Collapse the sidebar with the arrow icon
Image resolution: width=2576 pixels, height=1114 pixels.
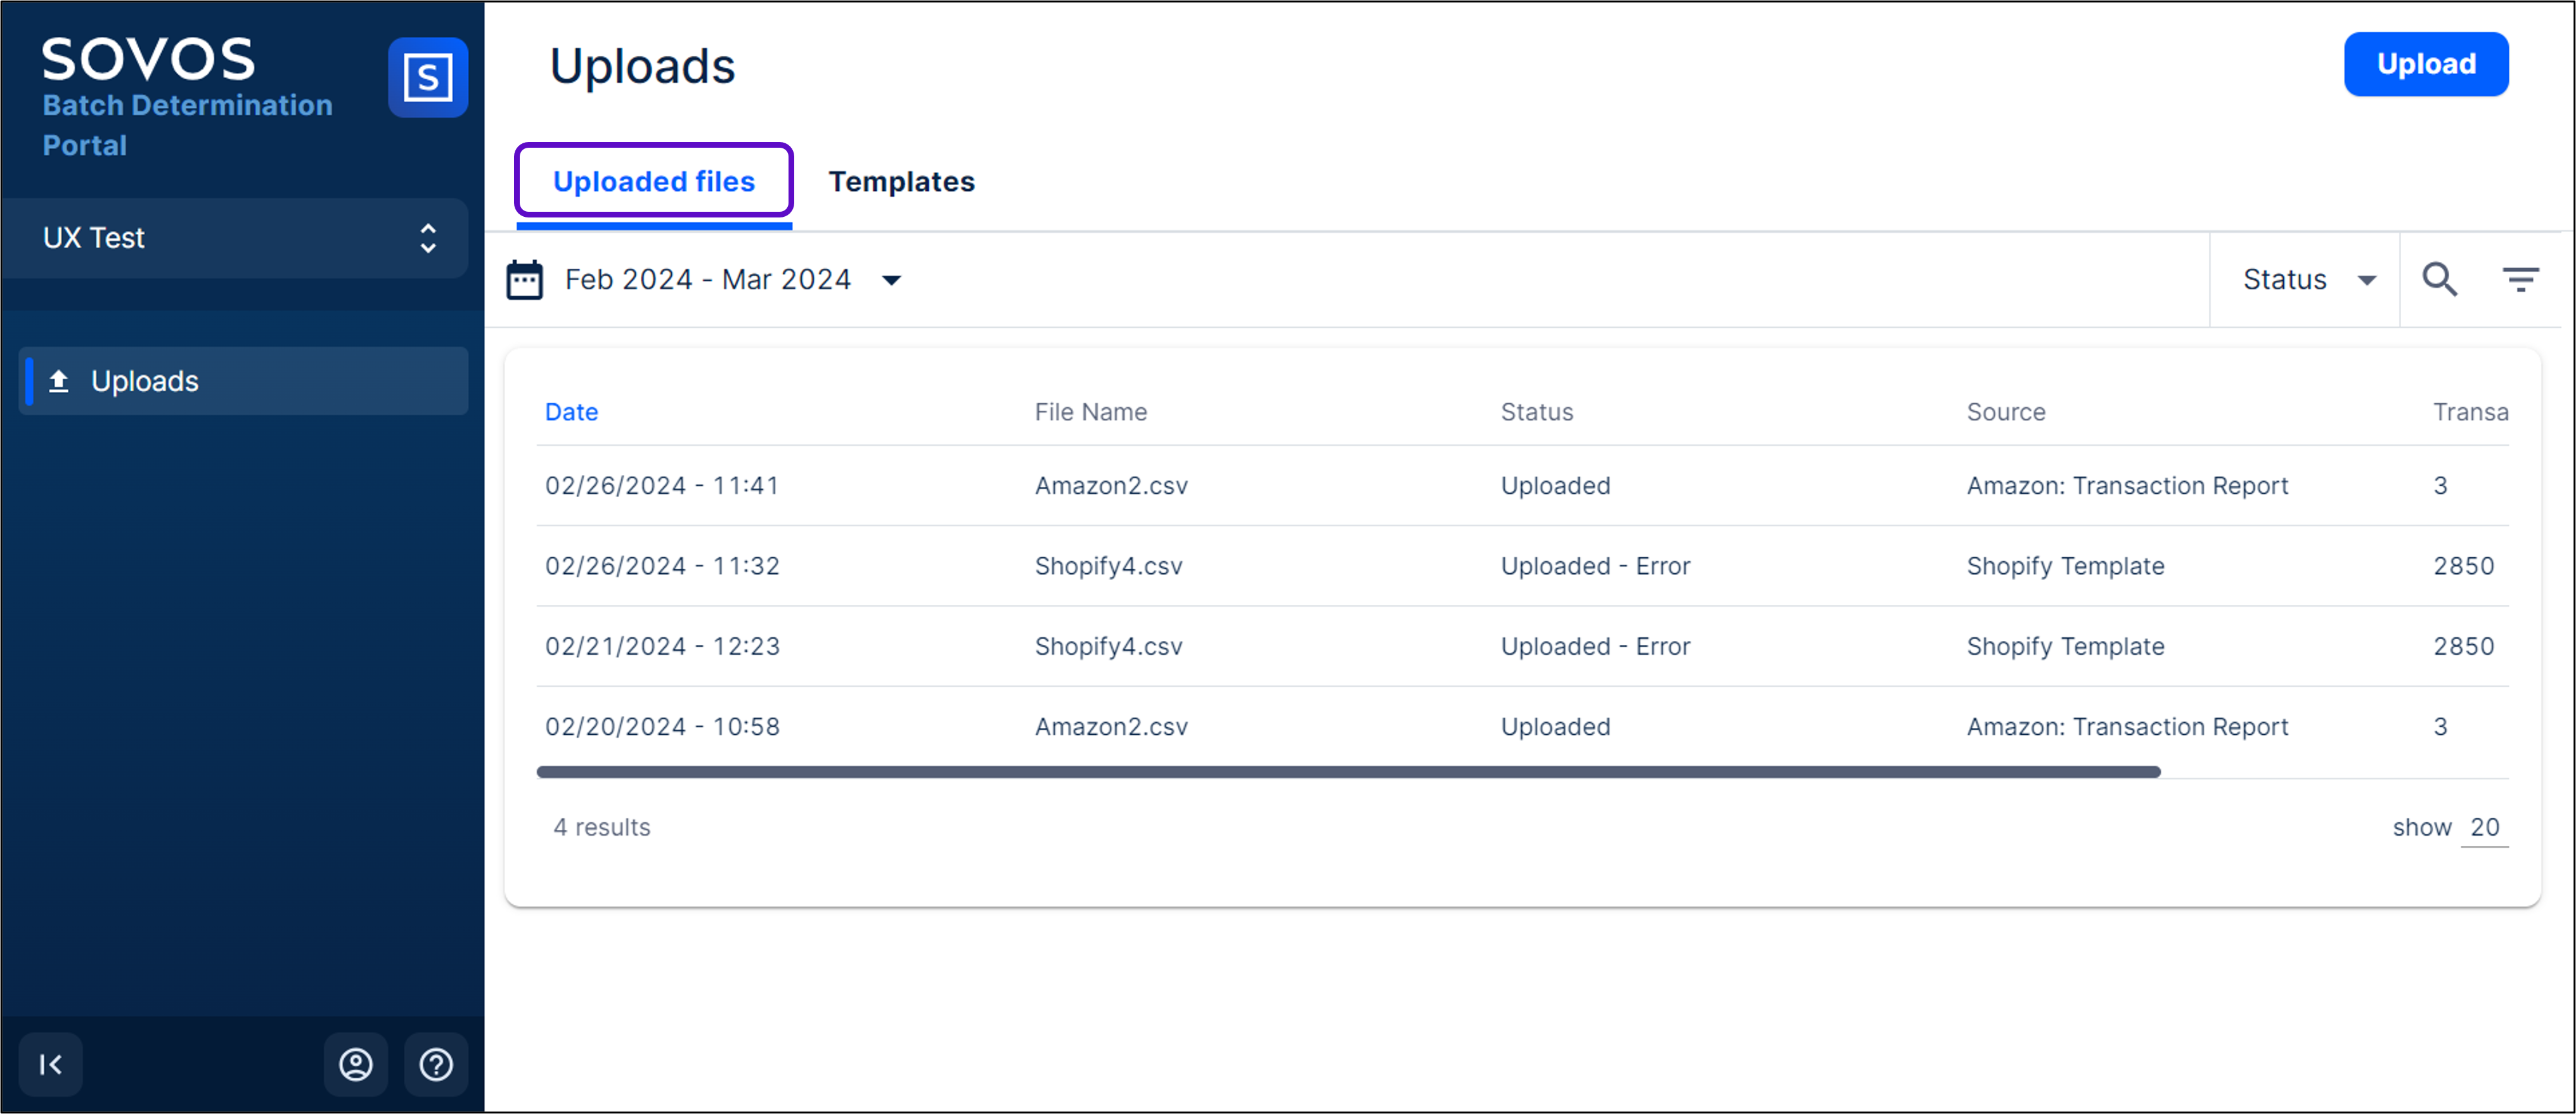pyautogui.click(x=51, y=1064)
